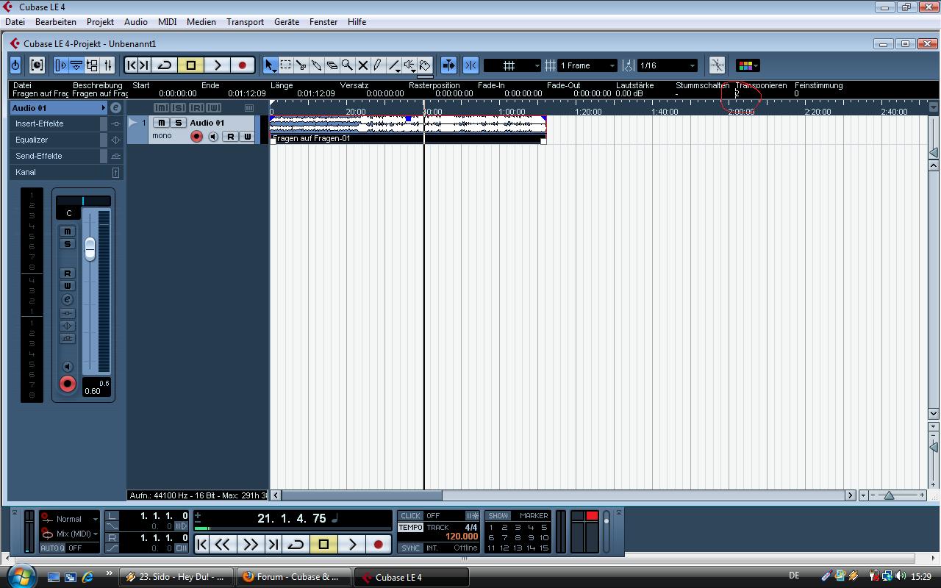Click the Monitor speaker on Audio 01 track
This screenshot has height=588, width=941.
pos(213,137)
